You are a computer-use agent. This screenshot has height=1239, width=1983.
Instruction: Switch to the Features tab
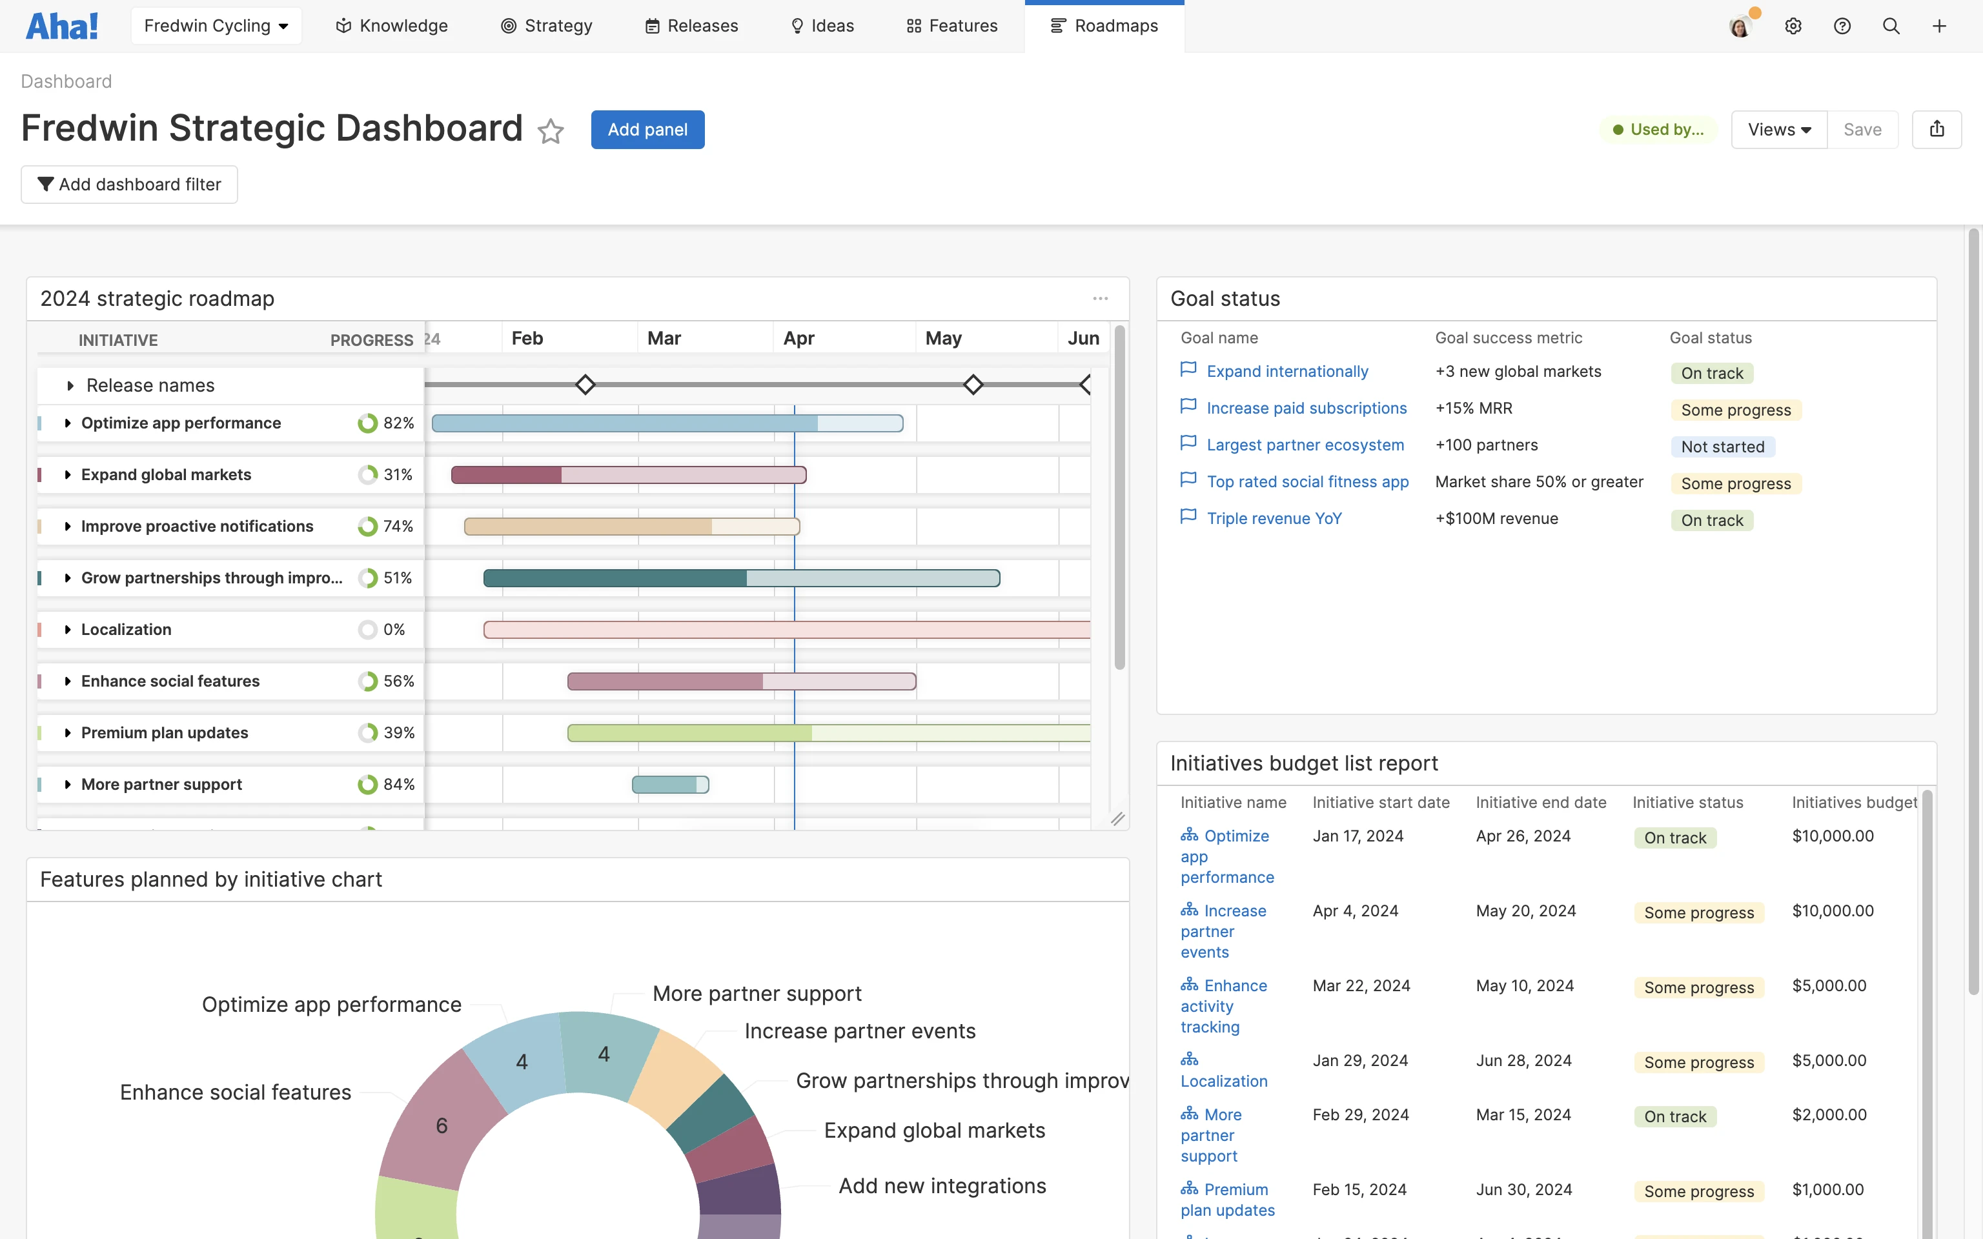[951, 25]
